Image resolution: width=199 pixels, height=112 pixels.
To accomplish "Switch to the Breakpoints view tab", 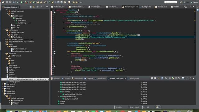I will 133,79.
